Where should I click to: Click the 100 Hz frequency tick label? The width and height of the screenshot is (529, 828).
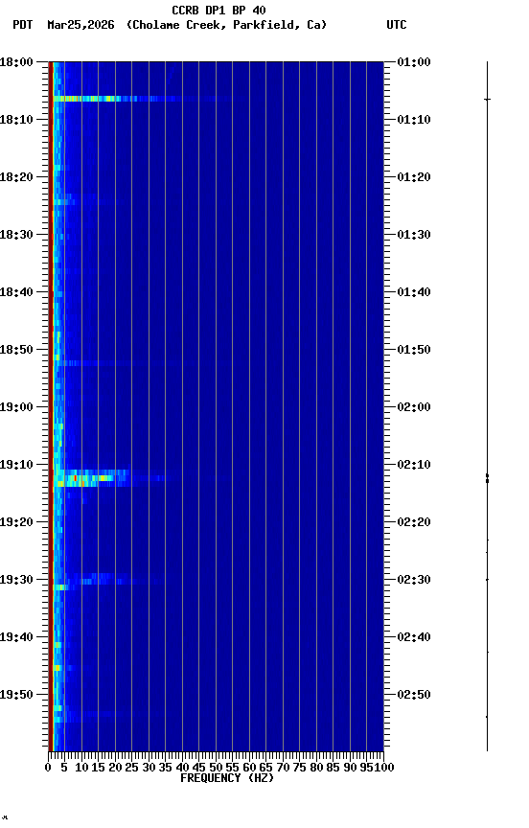[x=384, y=769]
